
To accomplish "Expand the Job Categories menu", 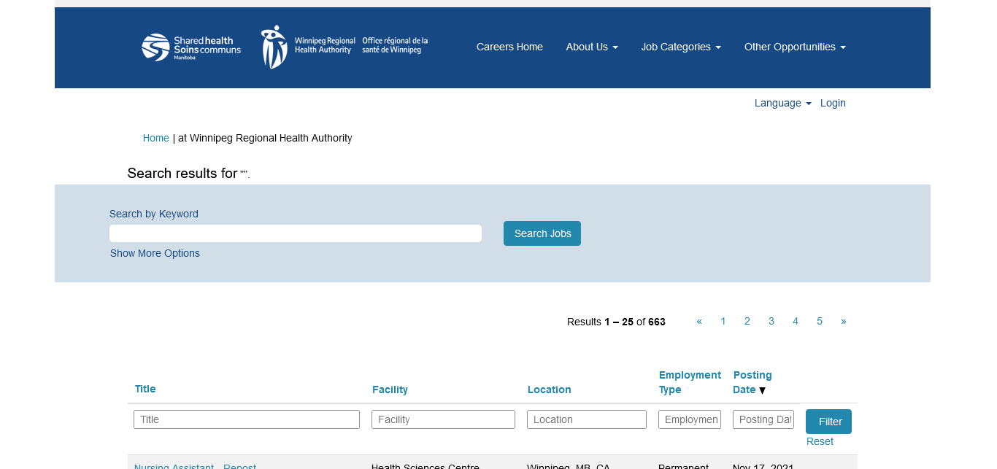I will 680,47.
